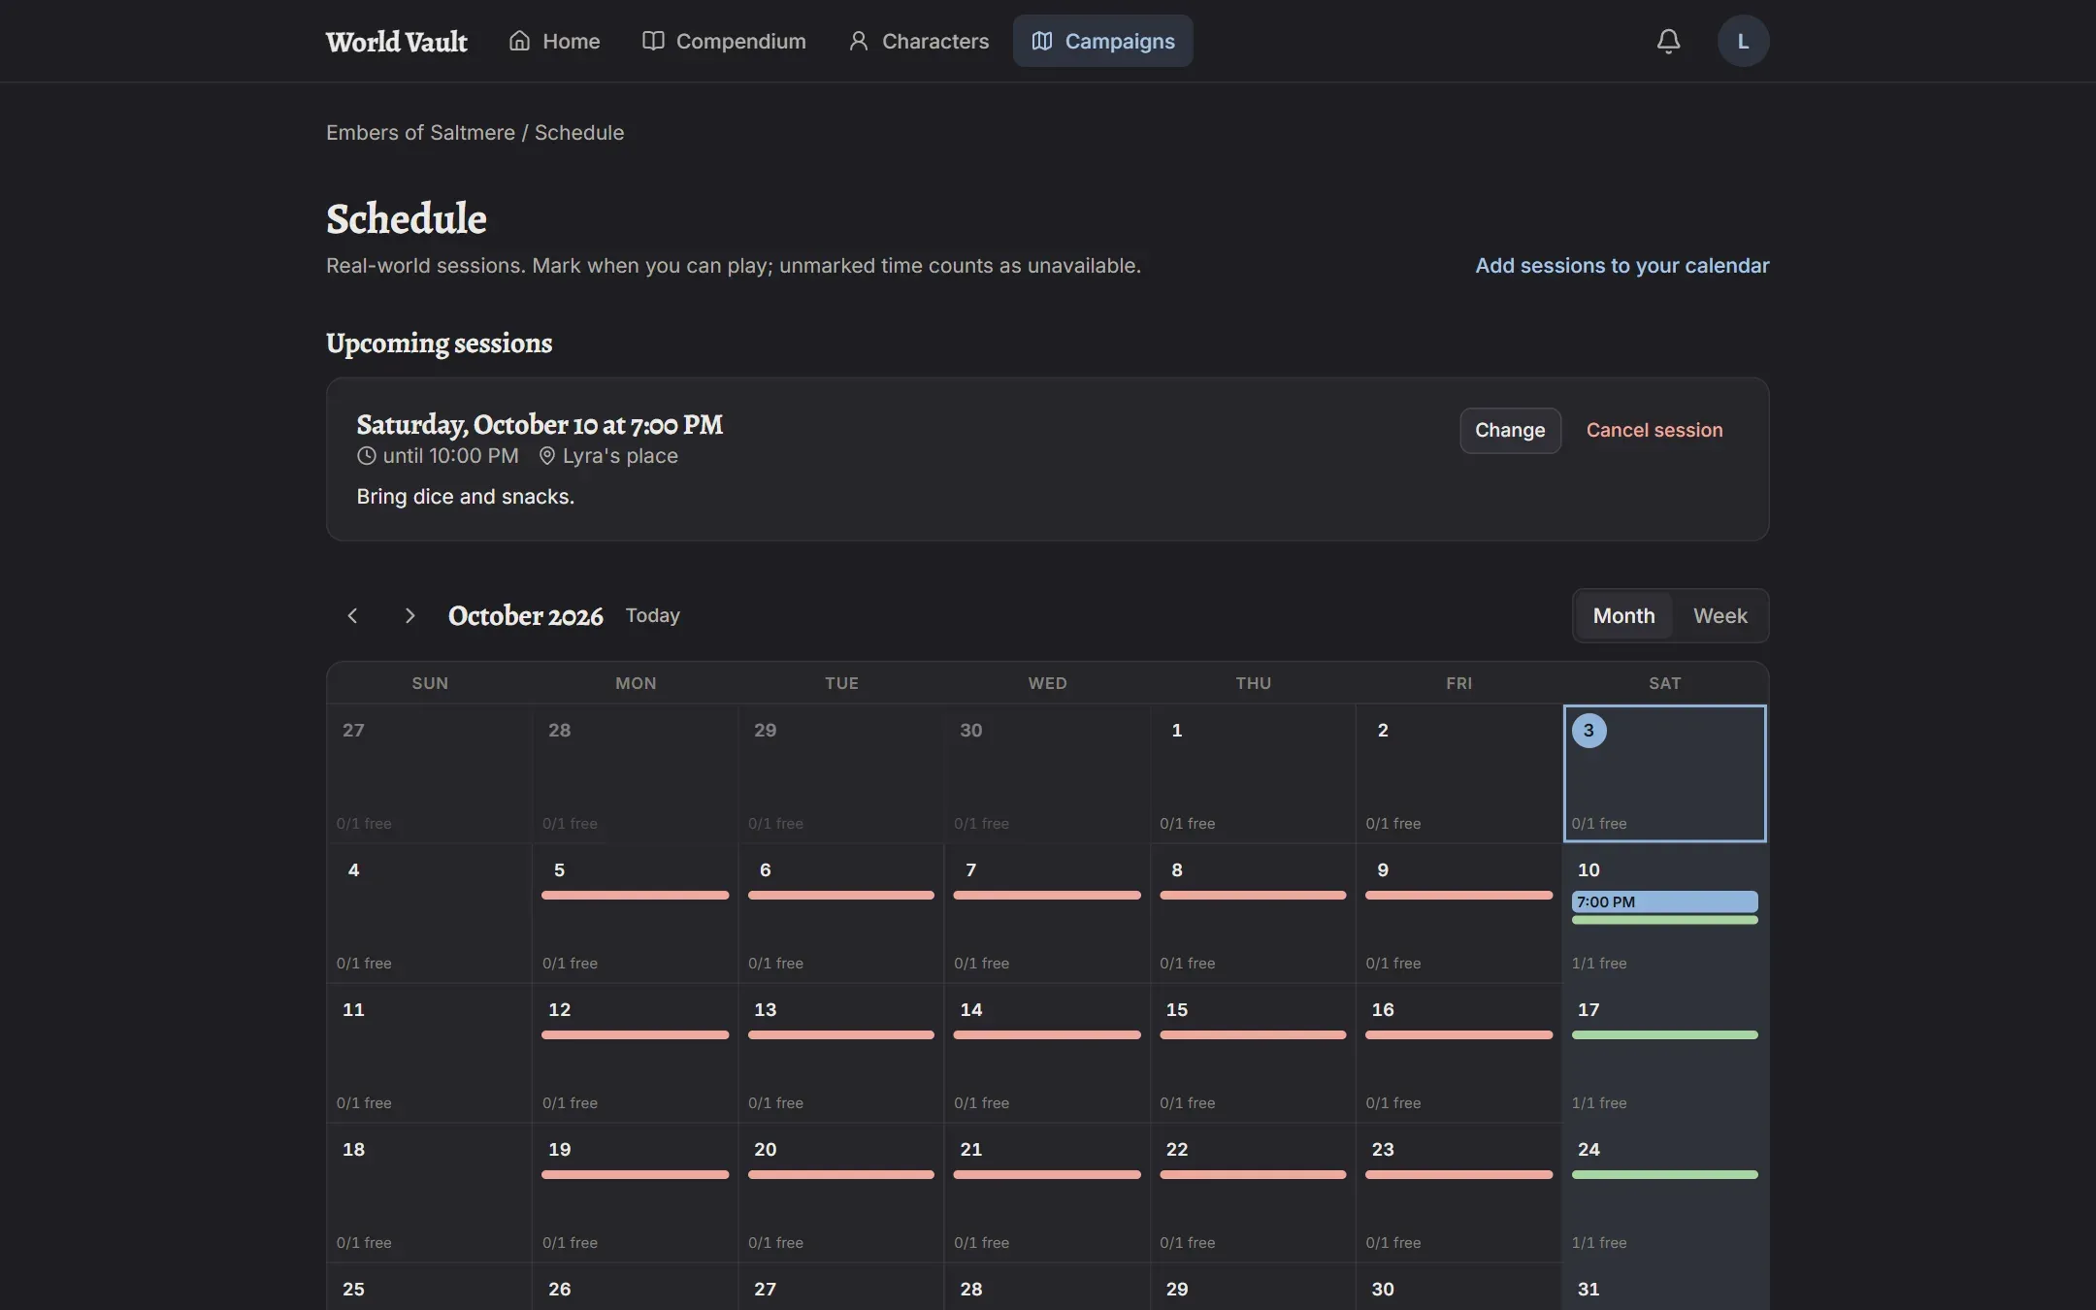Select the 7:00 PM session on October 10
This screenshot has height=1310, width=2096.
(1664, 901)
